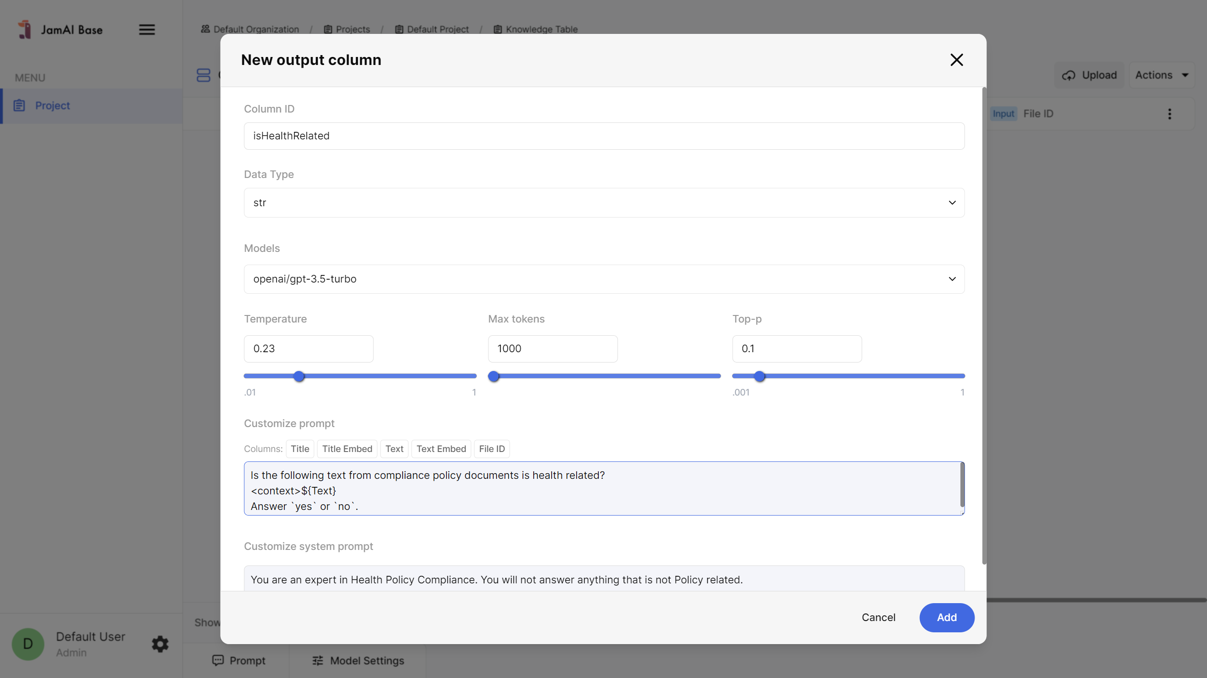Open settings via the gear icon
Image resolution: width=1207 pixels, height=678 pixels.
(x=160, y=644)
